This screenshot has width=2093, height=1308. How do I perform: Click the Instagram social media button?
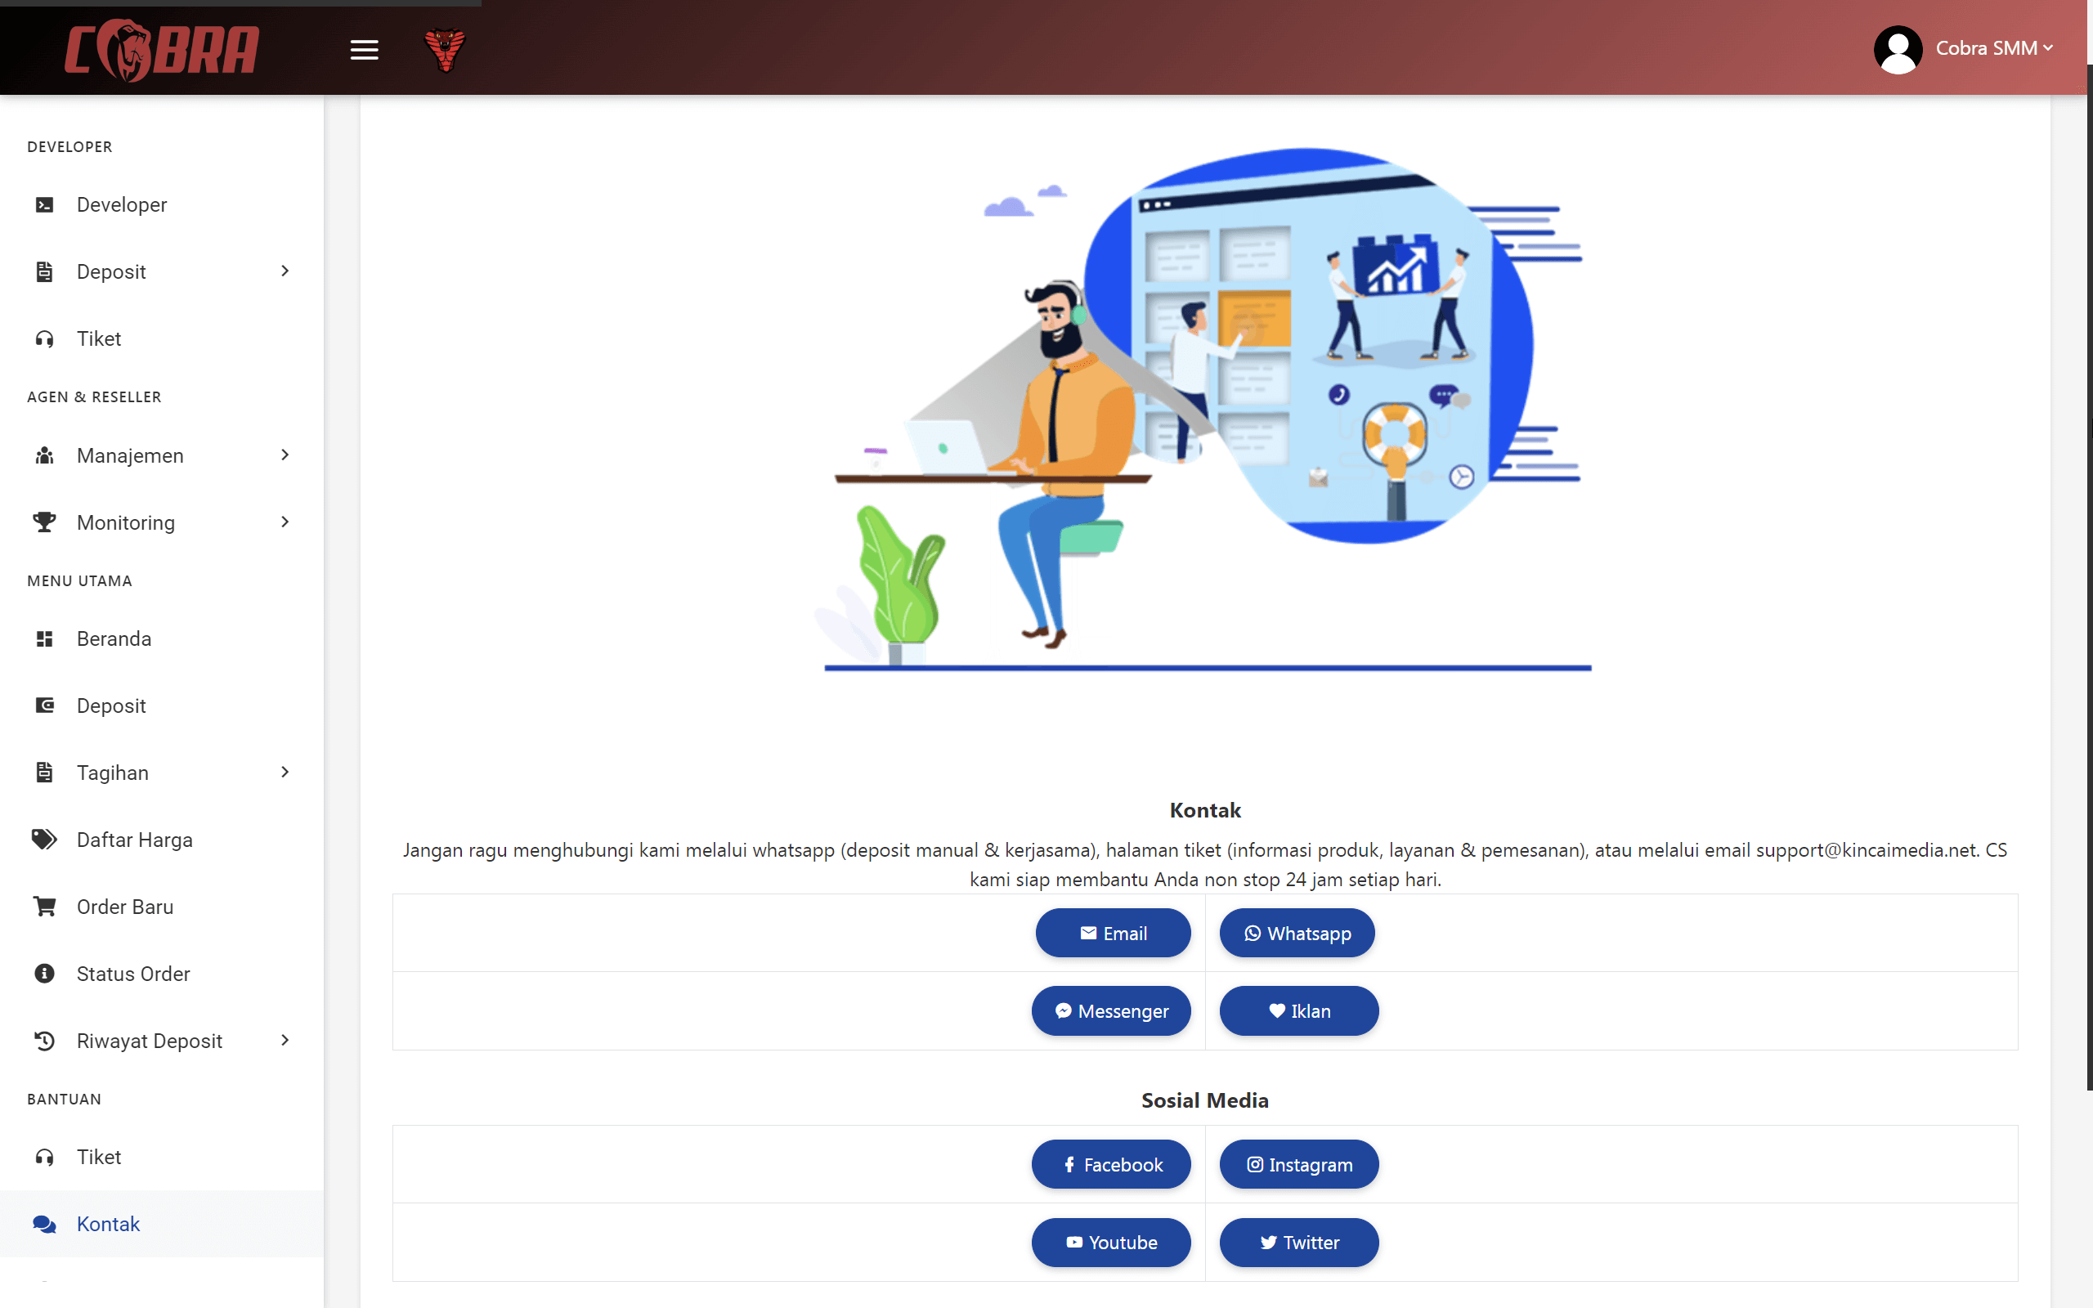click(x=1298, y=1164)
